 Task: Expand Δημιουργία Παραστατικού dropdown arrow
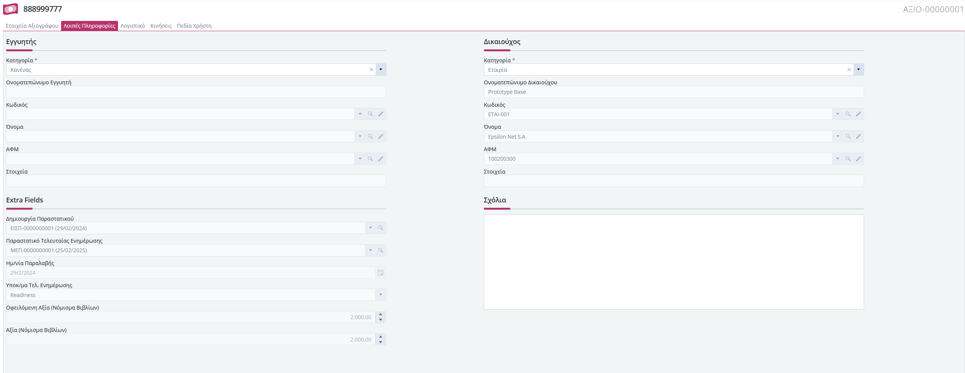(370, 228)
